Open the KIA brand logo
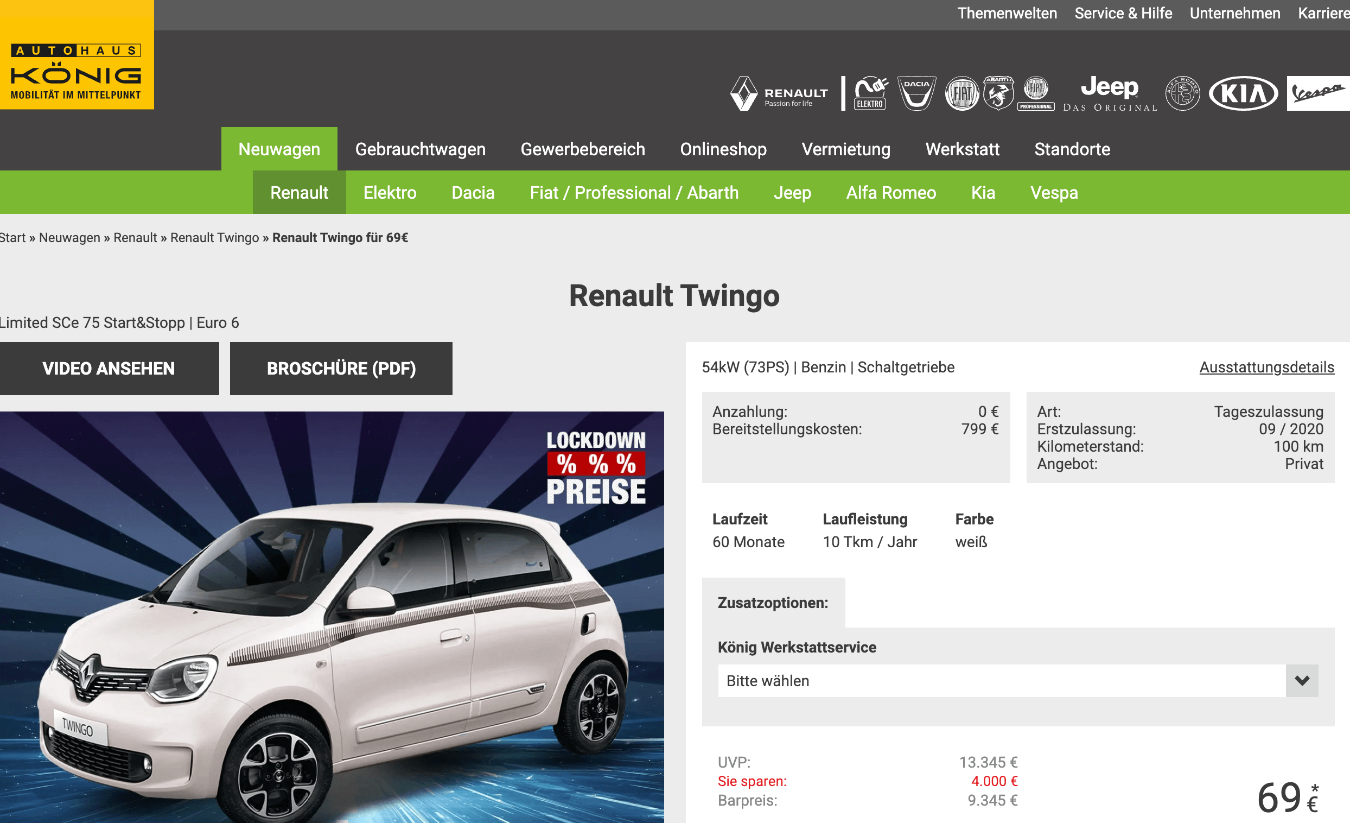Screen dimensions: 1350x823 click(x=1243, y=93)
